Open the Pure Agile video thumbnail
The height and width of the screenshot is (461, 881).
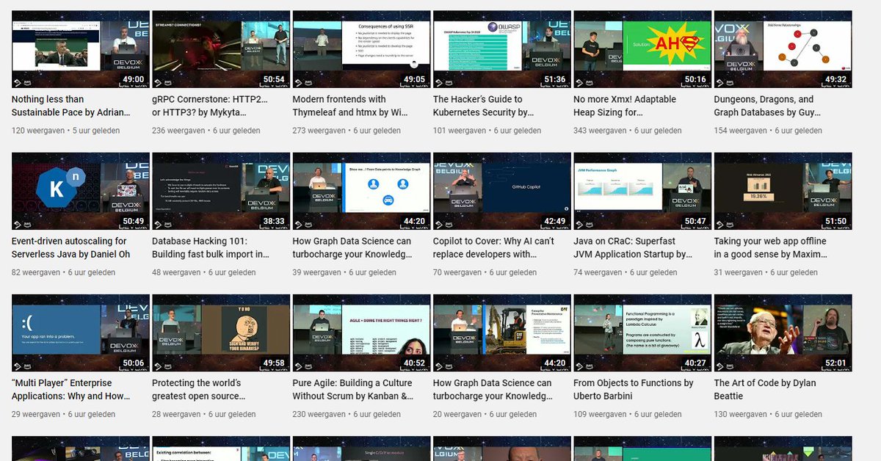click(x=361, y=333)
